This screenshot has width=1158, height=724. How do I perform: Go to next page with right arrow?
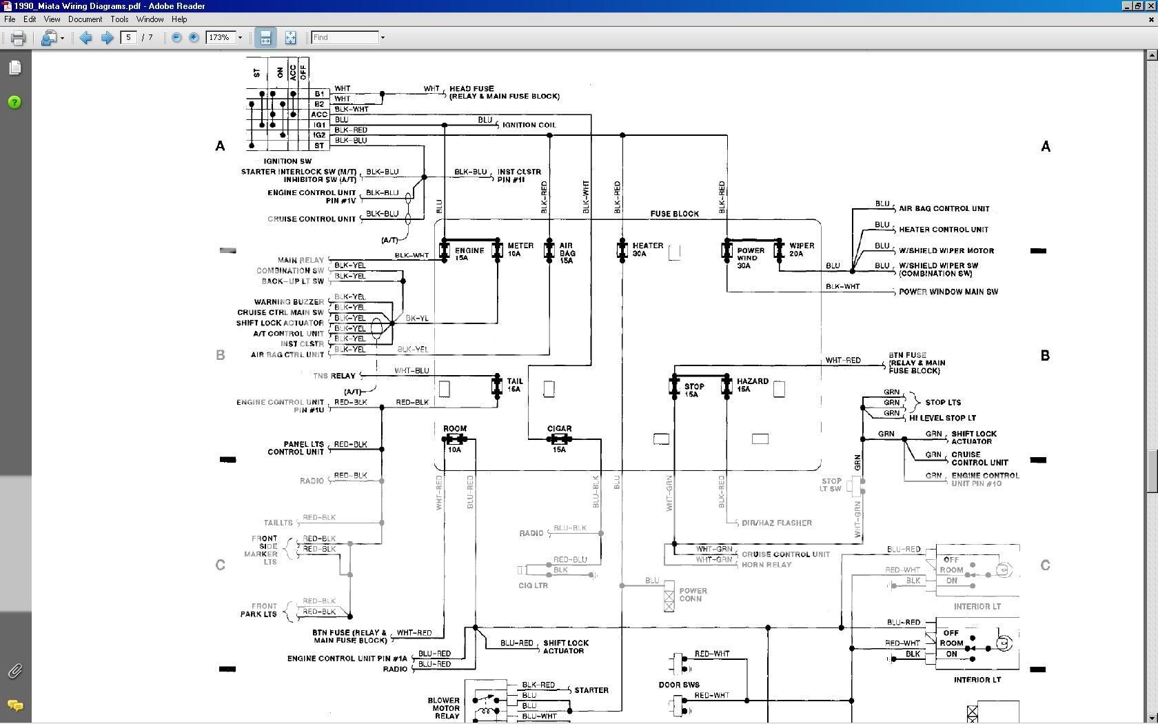107,38
